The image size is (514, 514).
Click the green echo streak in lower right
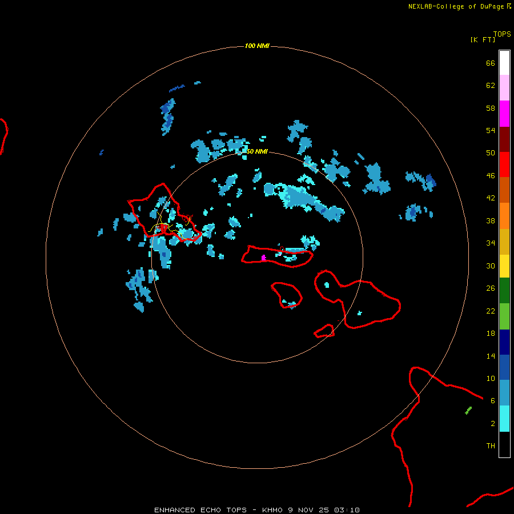point(468,411)
